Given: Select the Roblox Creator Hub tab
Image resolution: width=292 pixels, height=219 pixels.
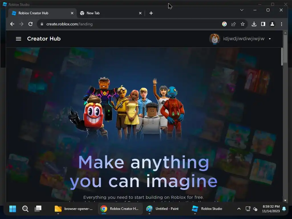Looking at the screenshot, I should [43, 13].
